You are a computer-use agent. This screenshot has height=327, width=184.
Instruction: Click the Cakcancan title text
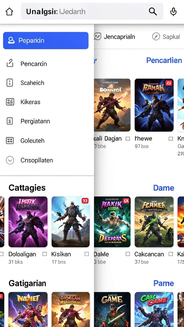tap(149, 254)
